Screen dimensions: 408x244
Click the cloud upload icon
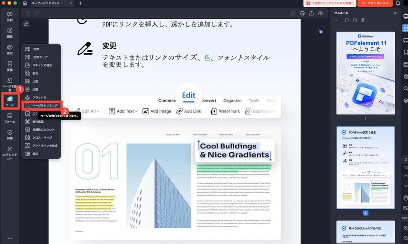[320, 13]
